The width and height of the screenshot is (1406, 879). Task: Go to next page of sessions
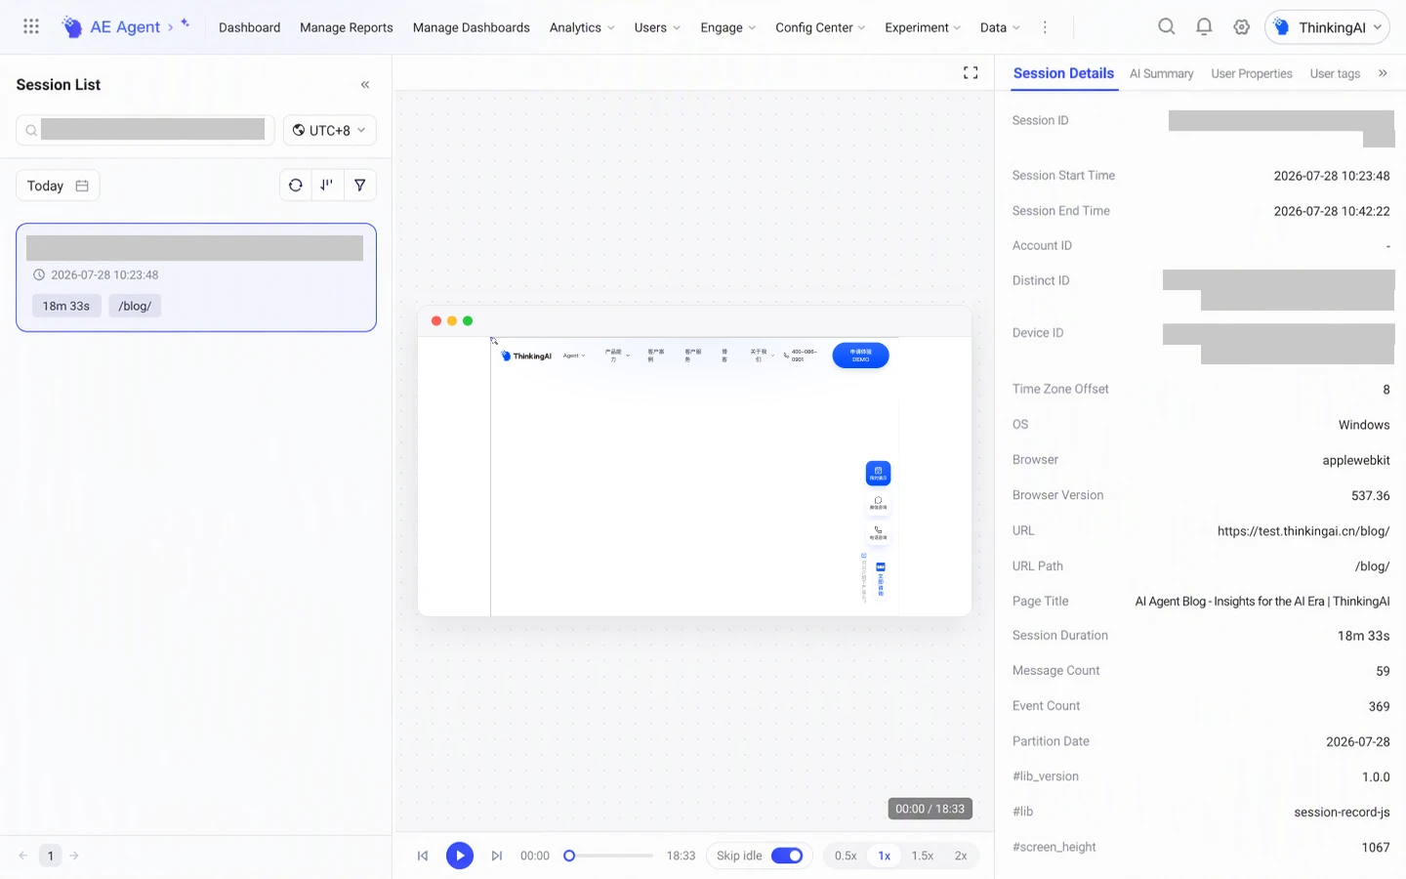pyautogui.click(x=74, y=856)
